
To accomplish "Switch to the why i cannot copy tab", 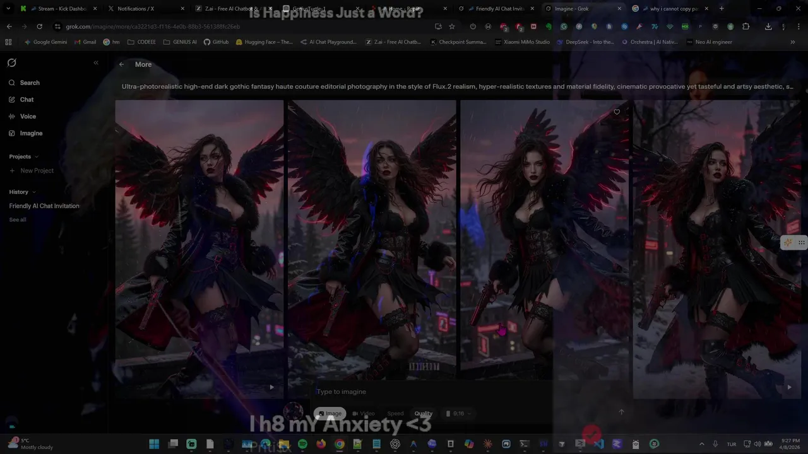I will pyautogui.click(x=670, y=9).
